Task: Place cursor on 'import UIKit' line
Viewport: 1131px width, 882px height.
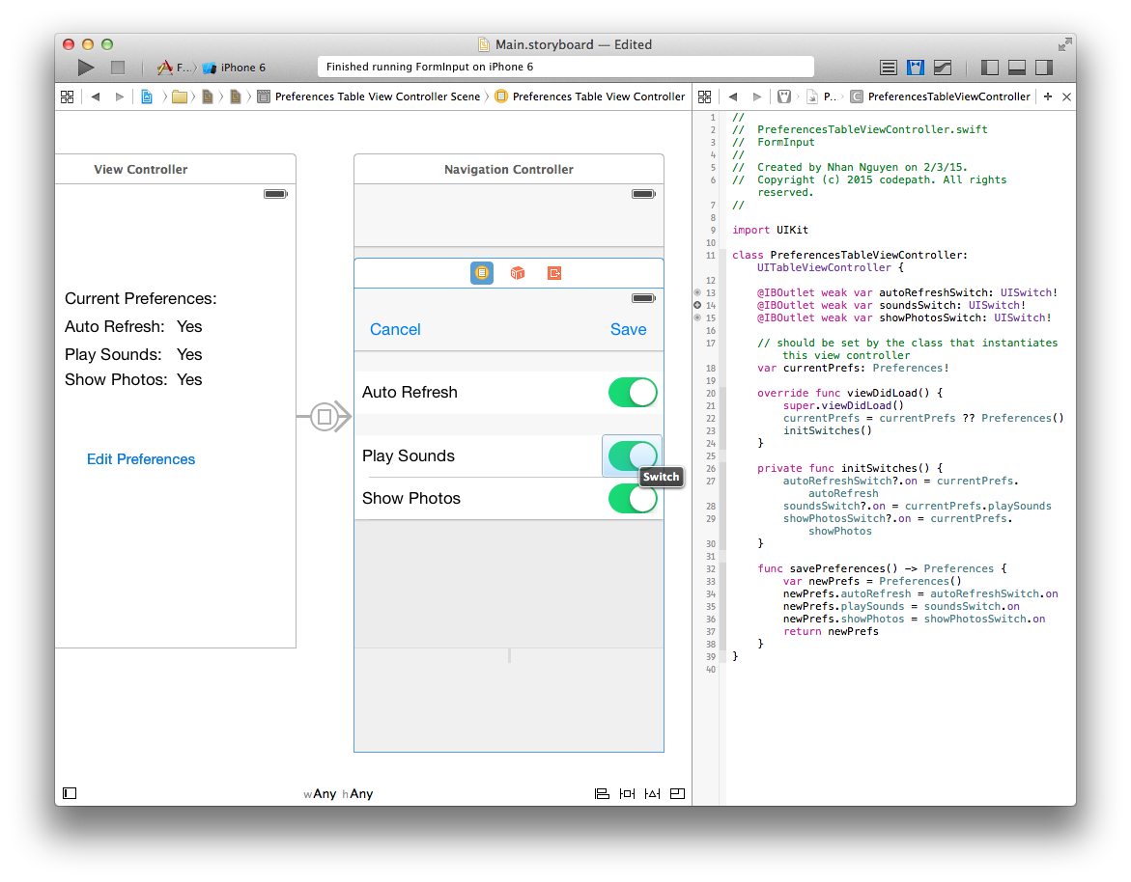Action: point(771,230)
